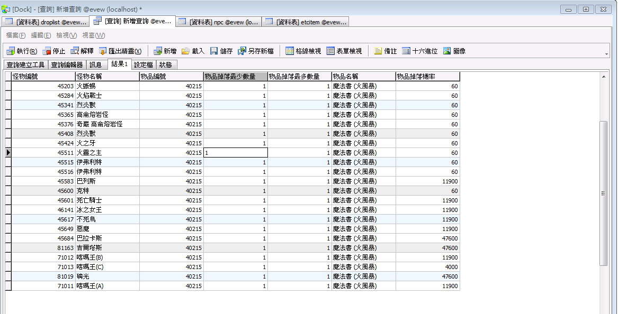Save the query with 儲存
This screenshot has height=314, width=618.
[x=221, y=51]
